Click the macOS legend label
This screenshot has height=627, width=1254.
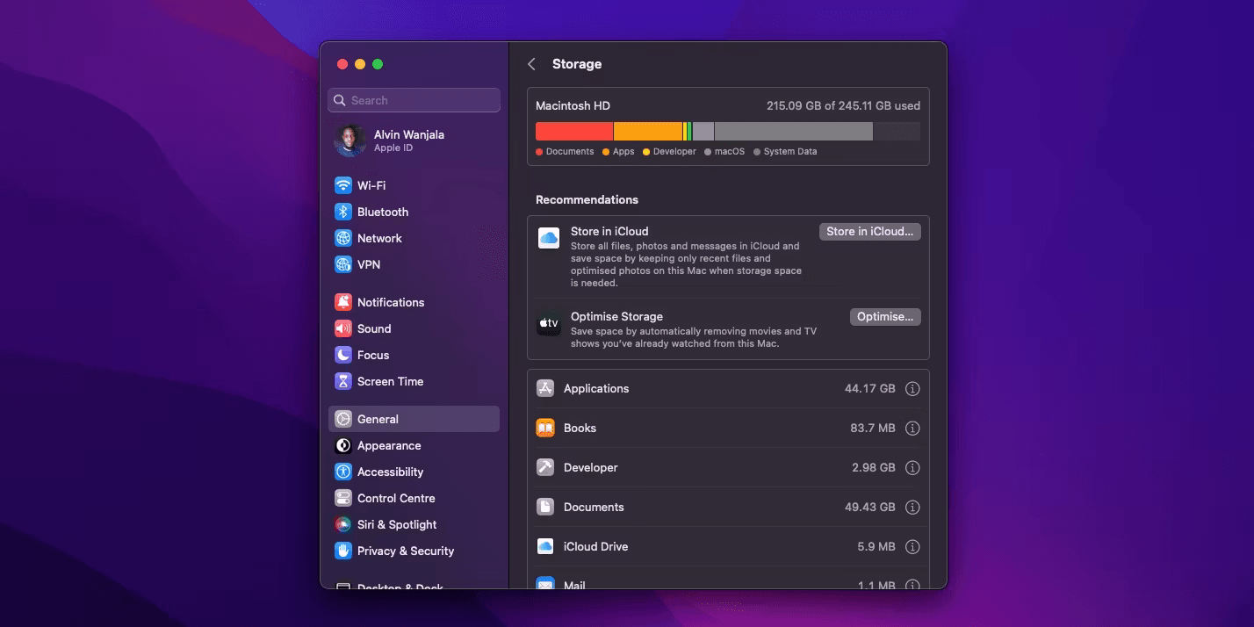729,152
